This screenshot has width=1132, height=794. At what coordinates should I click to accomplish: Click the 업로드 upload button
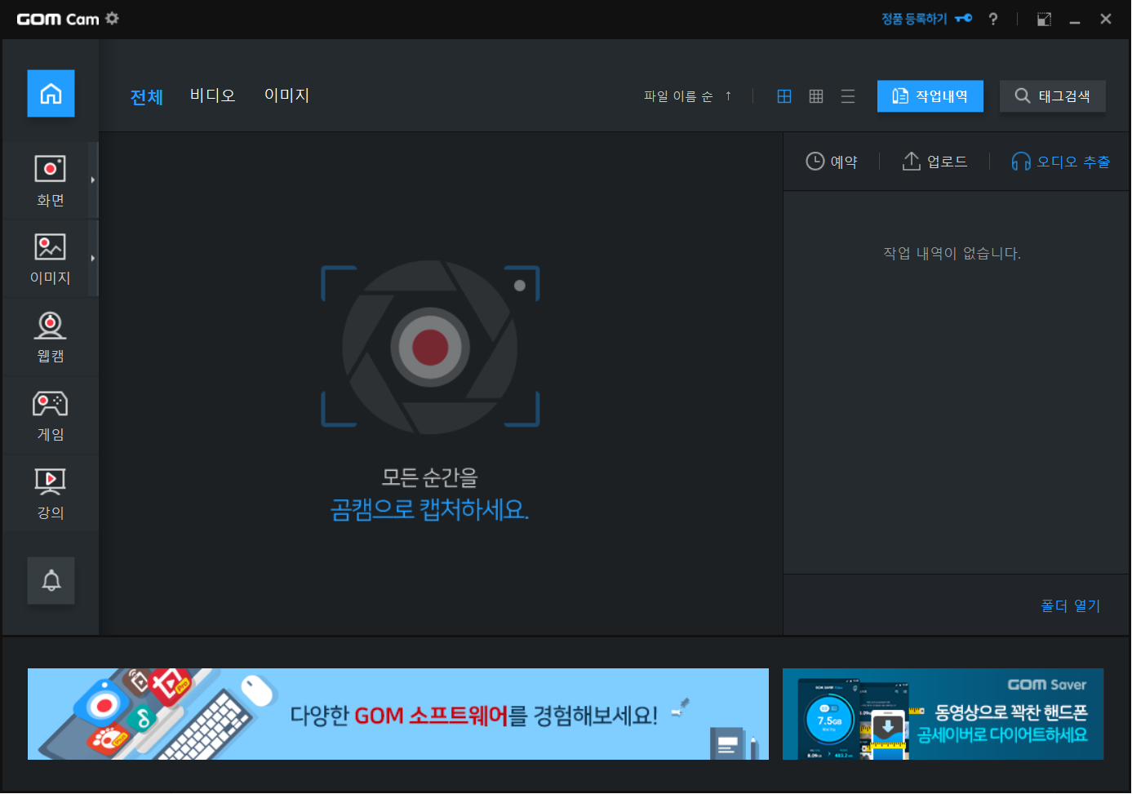[934, 162]
